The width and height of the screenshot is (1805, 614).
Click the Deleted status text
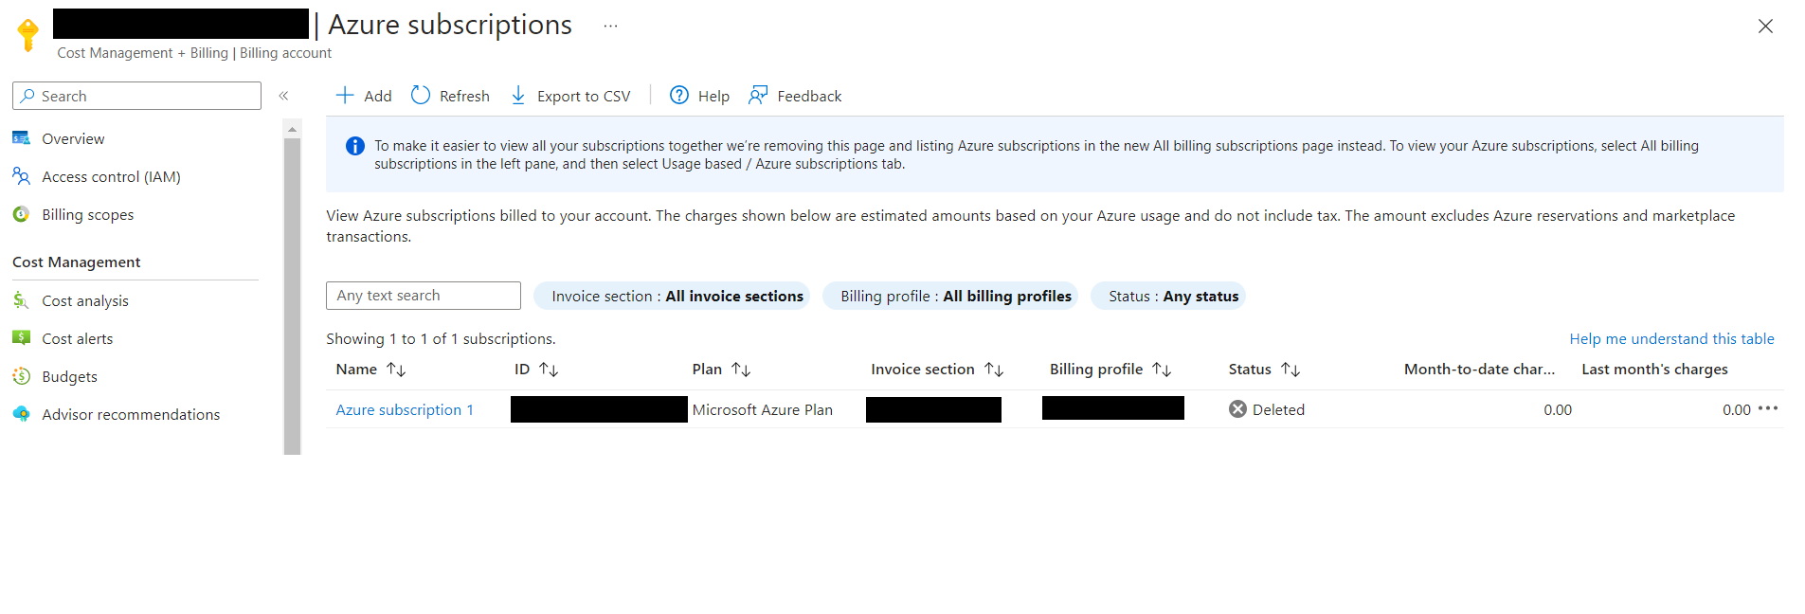[x=1278, y=409]
